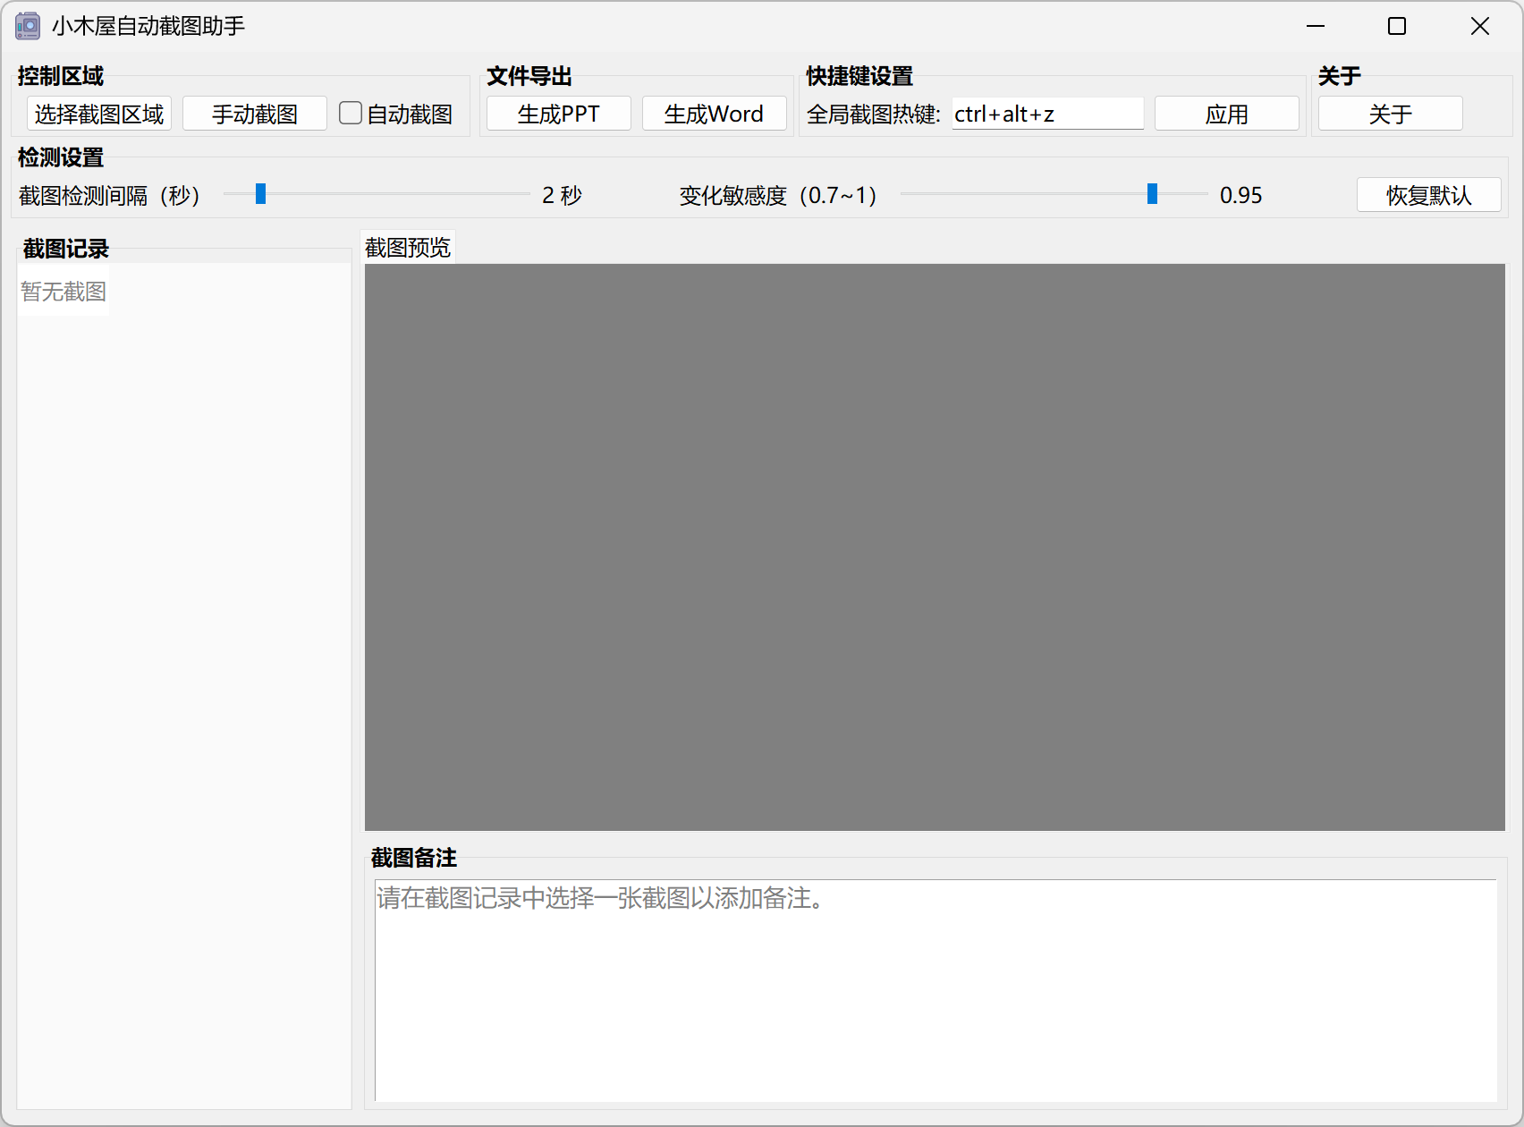Close the 小木屋自动截图助手 window
The image size is (1524, 1127).
click(1479, 26)
